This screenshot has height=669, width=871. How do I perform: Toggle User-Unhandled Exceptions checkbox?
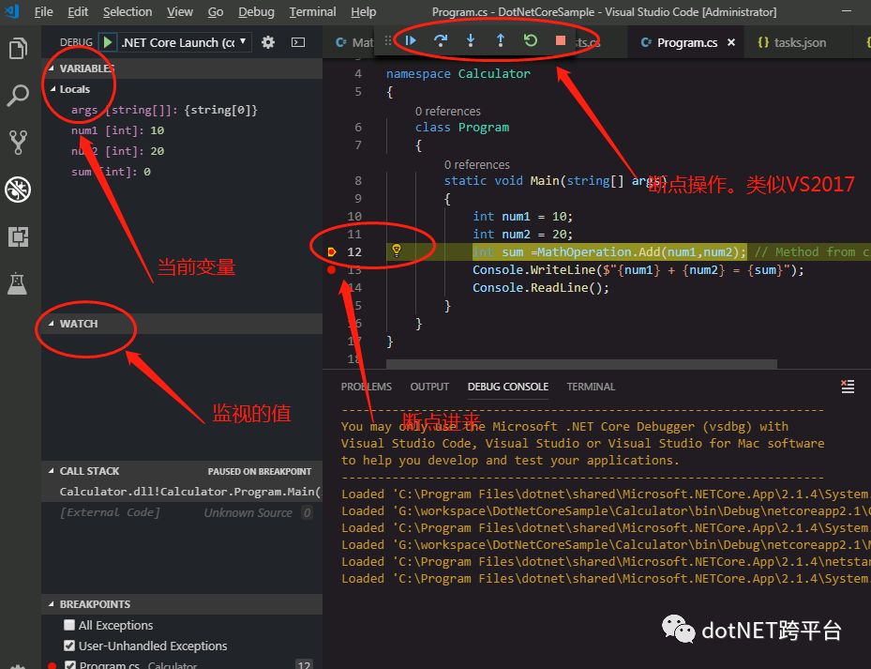69,646
